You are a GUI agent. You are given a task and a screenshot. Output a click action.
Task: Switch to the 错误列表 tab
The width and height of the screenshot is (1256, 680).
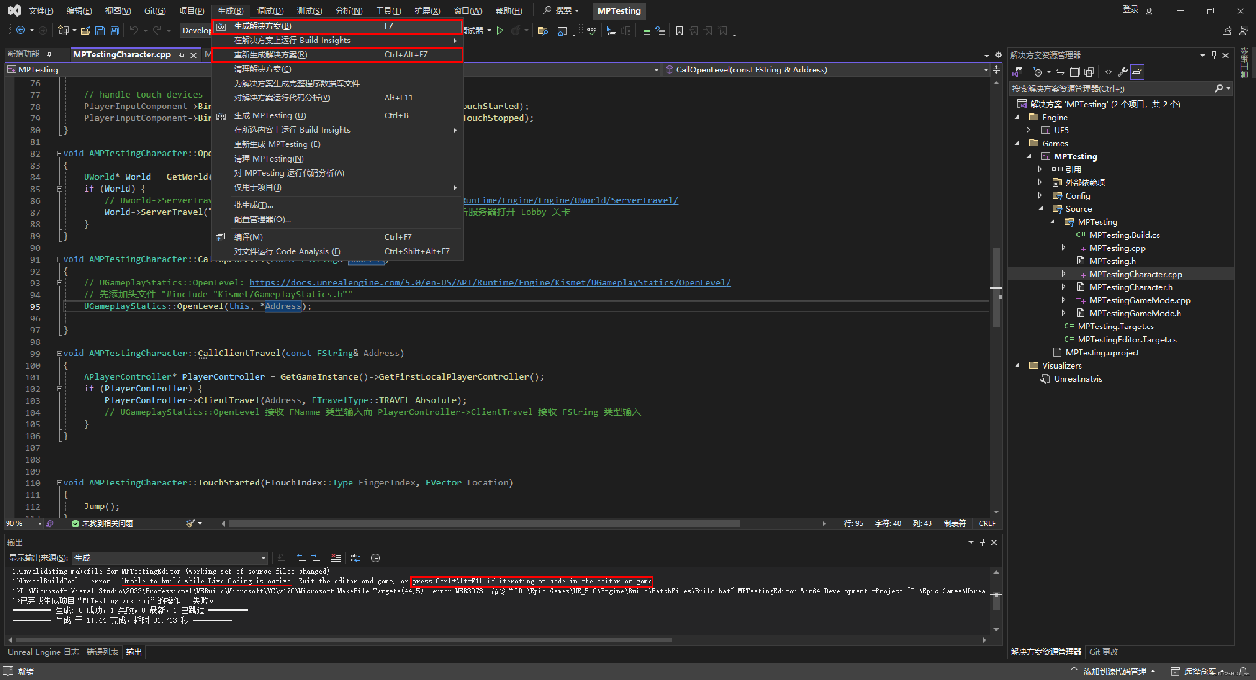point(103,652)
